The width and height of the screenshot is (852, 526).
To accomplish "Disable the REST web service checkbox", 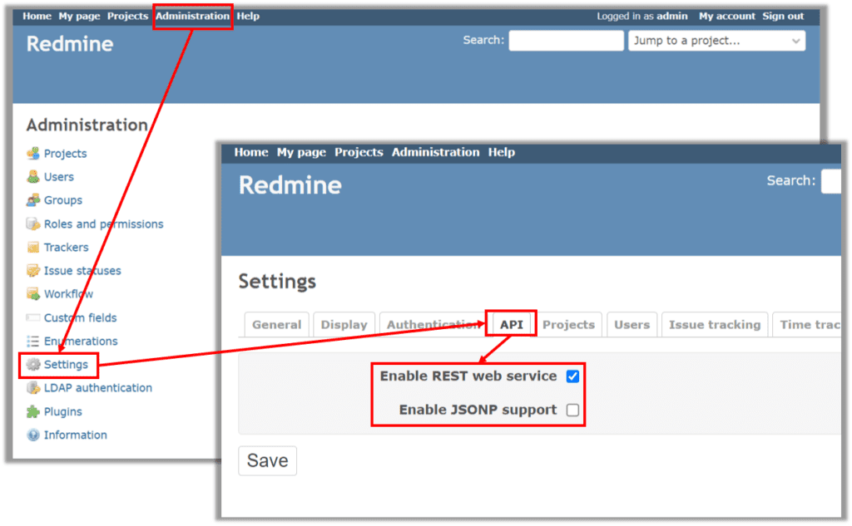I will (x=572, y=376).
